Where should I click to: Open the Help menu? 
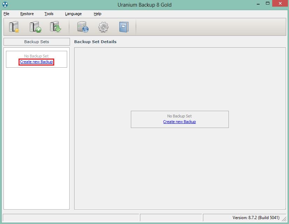(98, 14)
